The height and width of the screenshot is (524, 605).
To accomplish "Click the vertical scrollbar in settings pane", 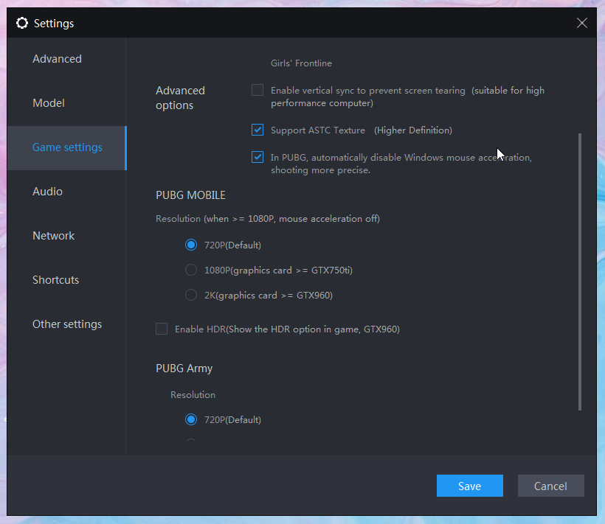I will click(579, 272).
